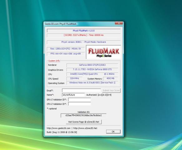Image resolution: width=182 pixels, height=150 pixels.
Task: Click the FluidMark PhysX Series logo
Action: tap(104, 52)
